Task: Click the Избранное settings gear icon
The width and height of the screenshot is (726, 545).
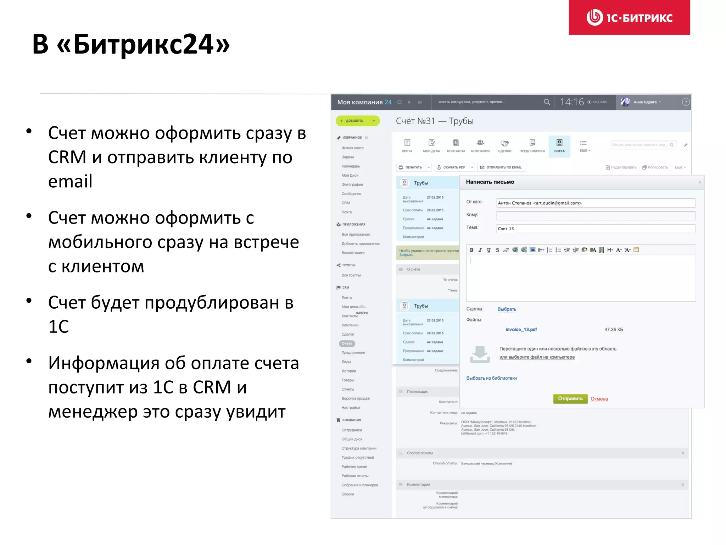Action: click(x=367, y=138)
